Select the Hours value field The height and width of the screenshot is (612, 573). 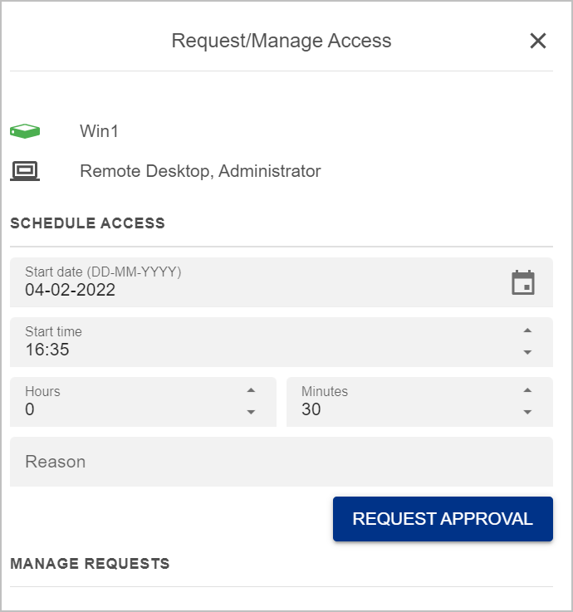coord(125,409)
